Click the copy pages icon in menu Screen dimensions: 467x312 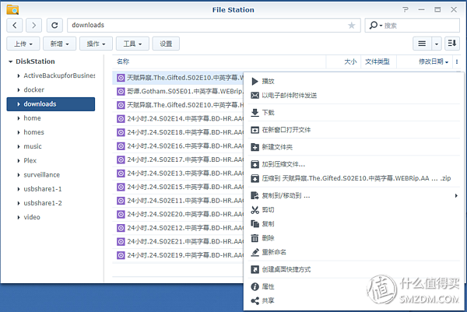(x=255, y=224)
